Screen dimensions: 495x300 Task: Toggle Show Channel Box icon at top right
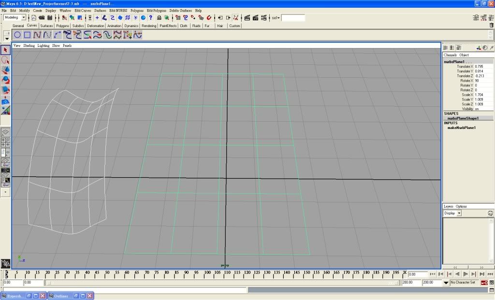tap(491, 18)
